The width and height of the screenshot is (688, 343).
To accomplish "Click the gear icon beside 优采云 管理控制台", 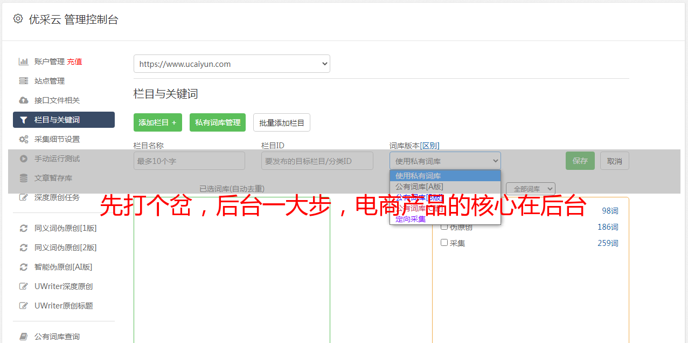I will 18,19.
